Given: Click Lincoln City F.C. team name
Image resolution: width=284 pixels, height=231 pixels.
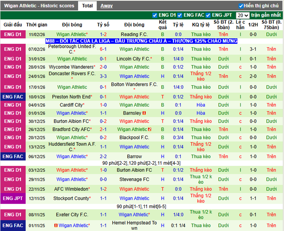Looking at the screenshot, I should click(133, 59).
